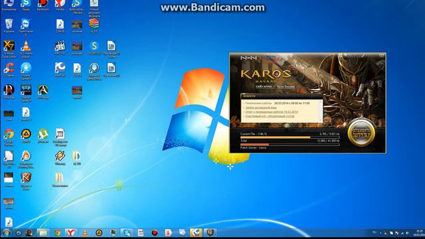Stop the download with the round gold button
425x239 pixels.
tap(361, 133)
